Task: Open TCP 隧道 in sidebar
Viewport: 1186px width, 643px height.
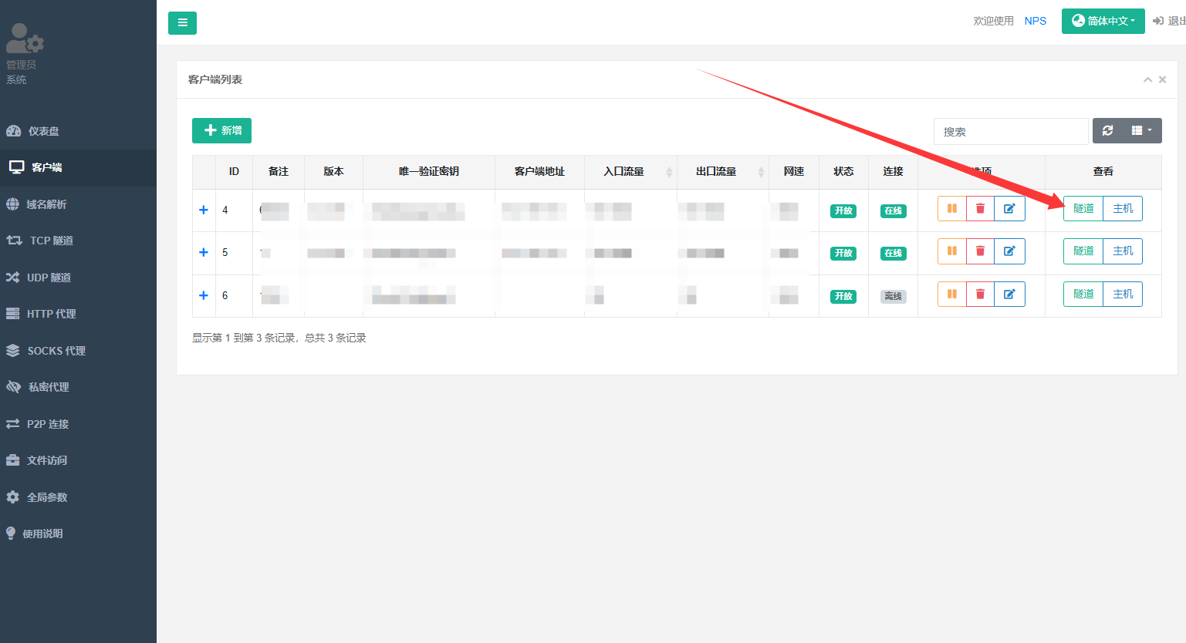Action: coord(51,241)
